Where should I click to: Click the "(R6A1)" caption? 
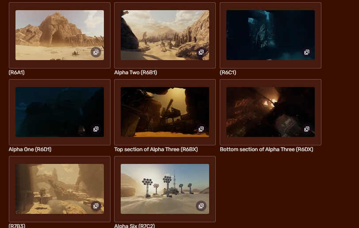click(x=16, y=72)
